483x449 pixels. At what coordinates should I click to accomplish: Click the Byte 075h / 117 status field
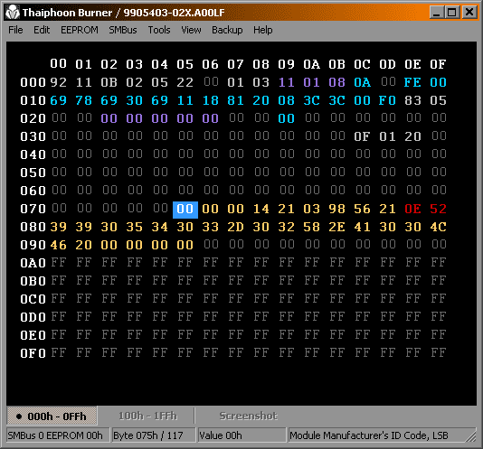(154, 435)
